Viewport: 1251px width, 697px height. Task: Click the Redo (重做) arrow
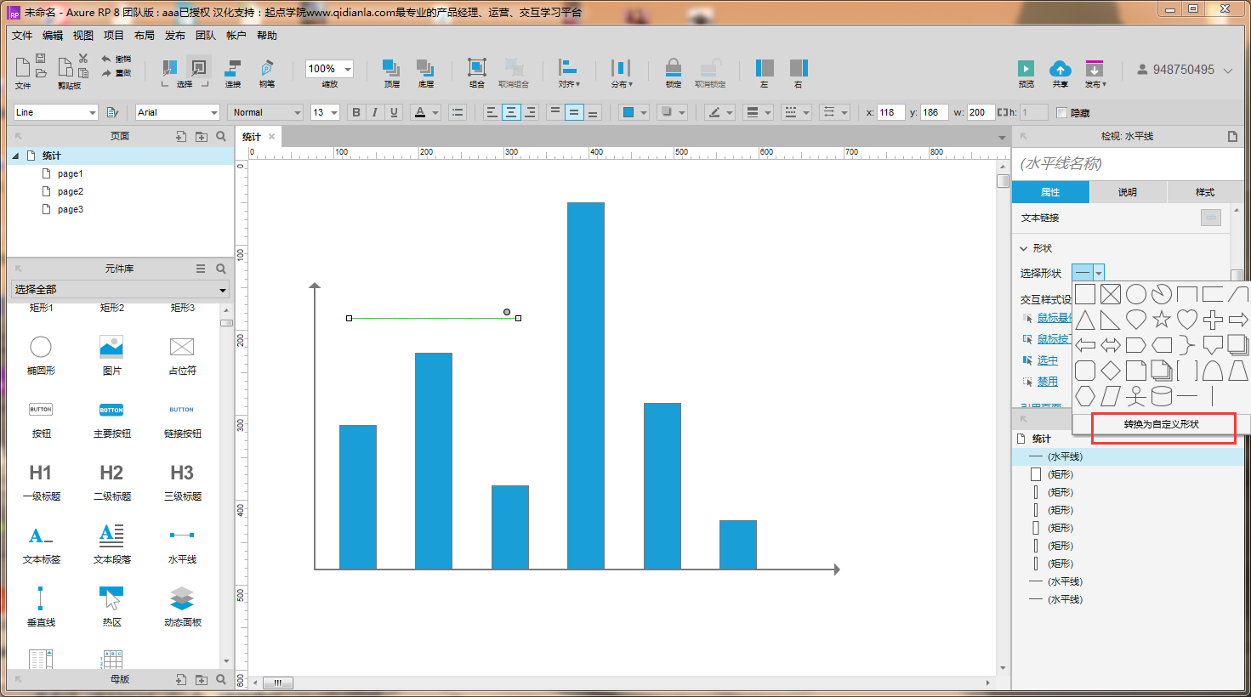106,73
